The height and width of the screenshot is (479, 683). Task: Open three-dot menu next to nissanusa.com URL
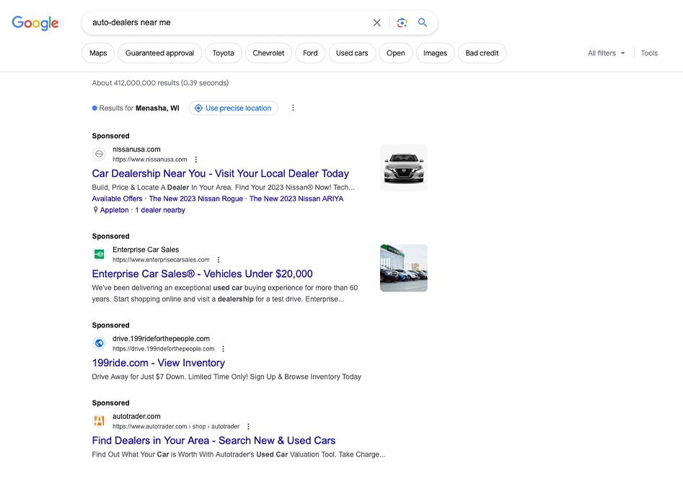pyautogui.click(x=196, y=159)
